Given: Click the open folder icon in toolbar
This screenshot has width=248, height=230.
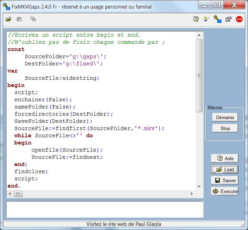Looking at the screenshot, I should pyautogui.click(x=9, y=20).
